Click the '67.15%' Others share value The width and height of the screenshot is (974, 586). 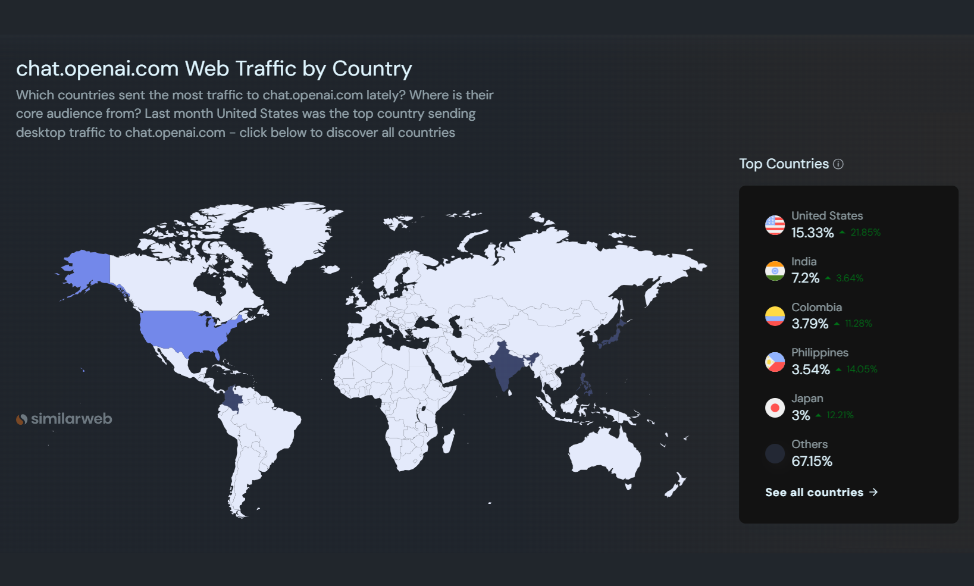click(x=812, y=461)
